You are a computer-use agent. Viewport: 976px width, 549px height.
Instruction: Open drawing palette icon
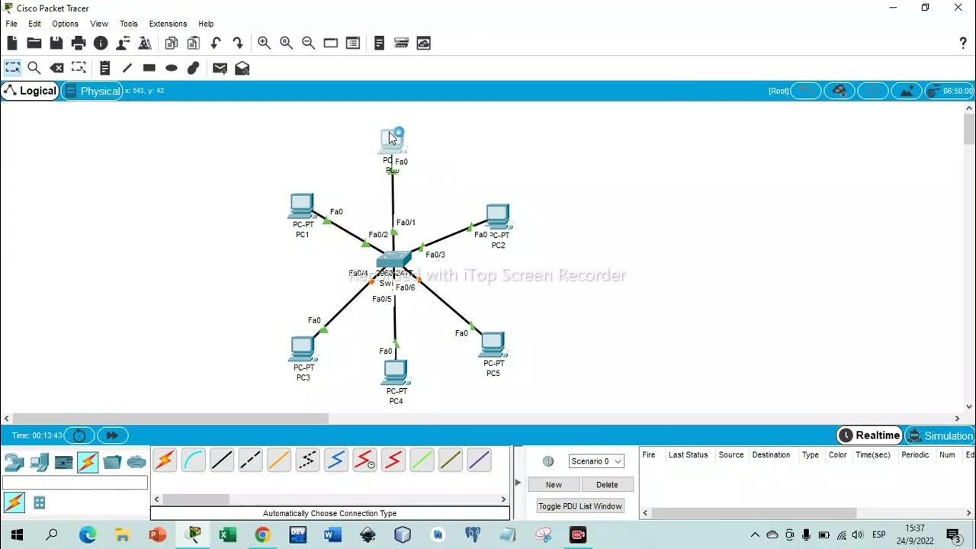pos(331,43)
